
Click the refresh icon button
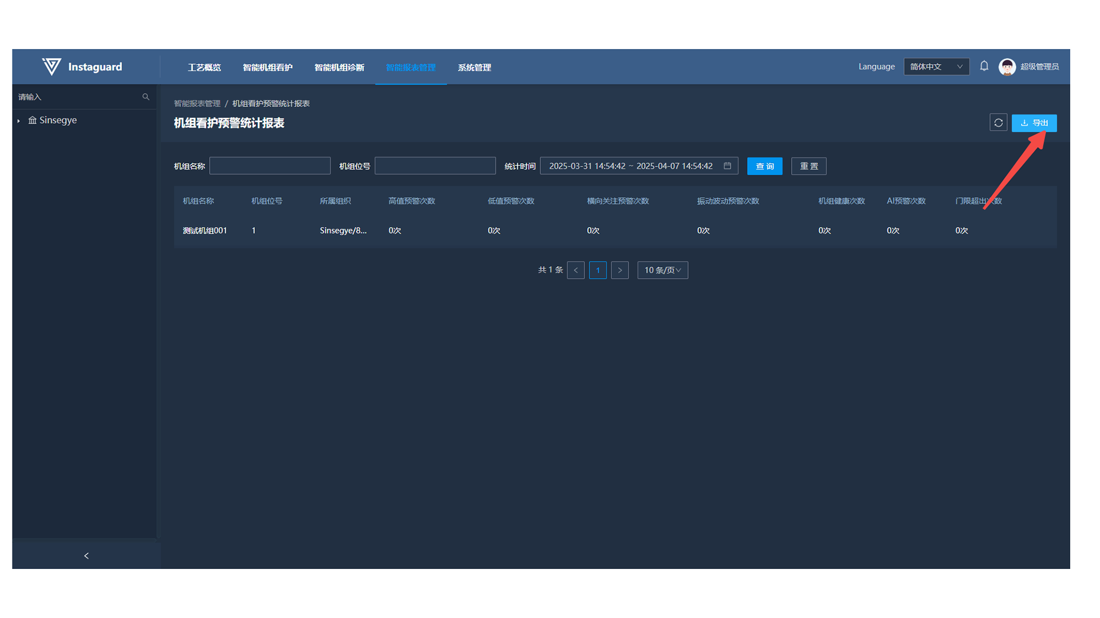[998, 123]
